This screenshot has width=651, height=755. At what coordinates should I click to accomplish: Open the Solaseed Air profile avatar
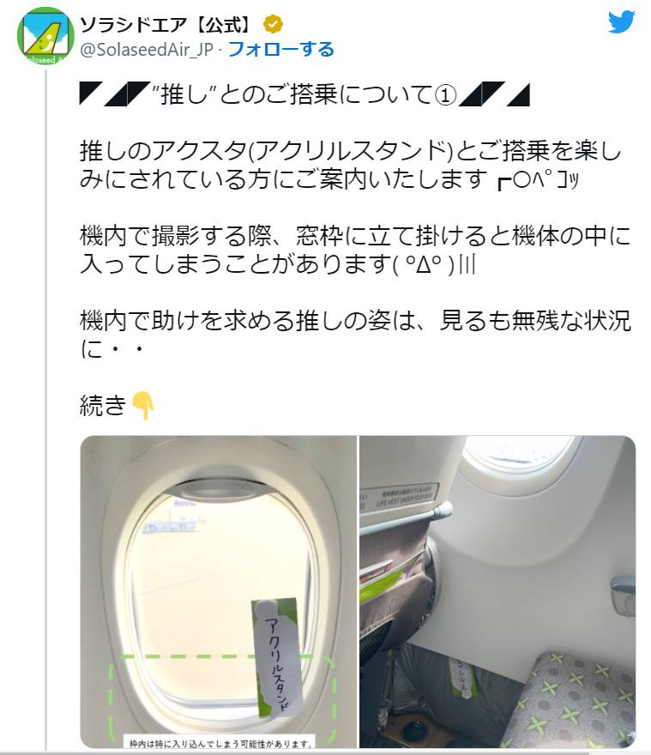(45, 36)
